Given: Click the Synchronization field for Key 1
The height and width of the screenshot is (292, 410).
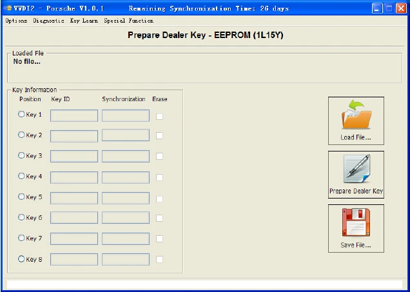Looking at the screenshot, I should click(x=126, y=116).
